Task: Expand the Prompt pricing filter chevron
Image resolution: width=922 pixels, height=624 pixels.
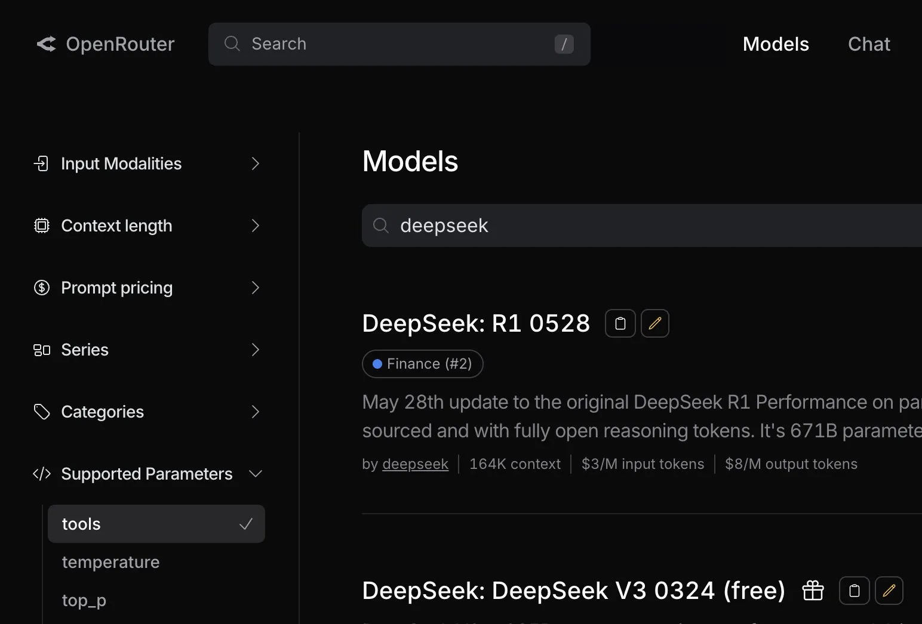Action: 256,288
